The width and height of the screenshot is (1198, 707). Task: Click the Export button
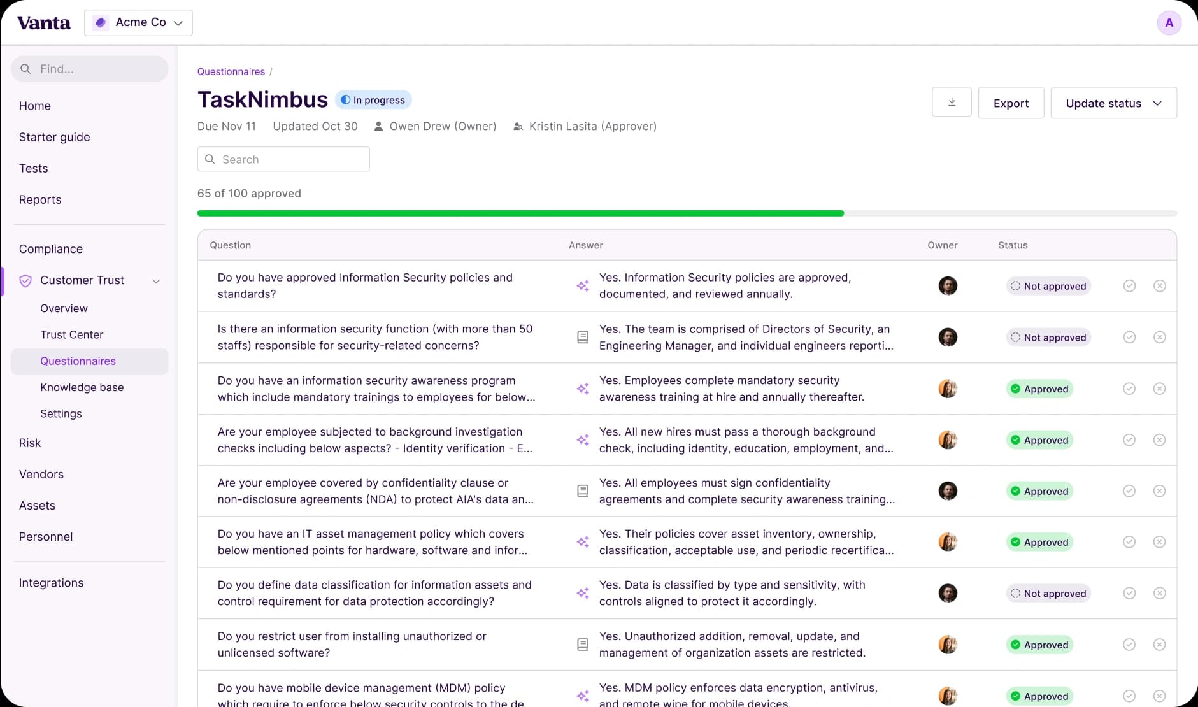pos(1011,103)
